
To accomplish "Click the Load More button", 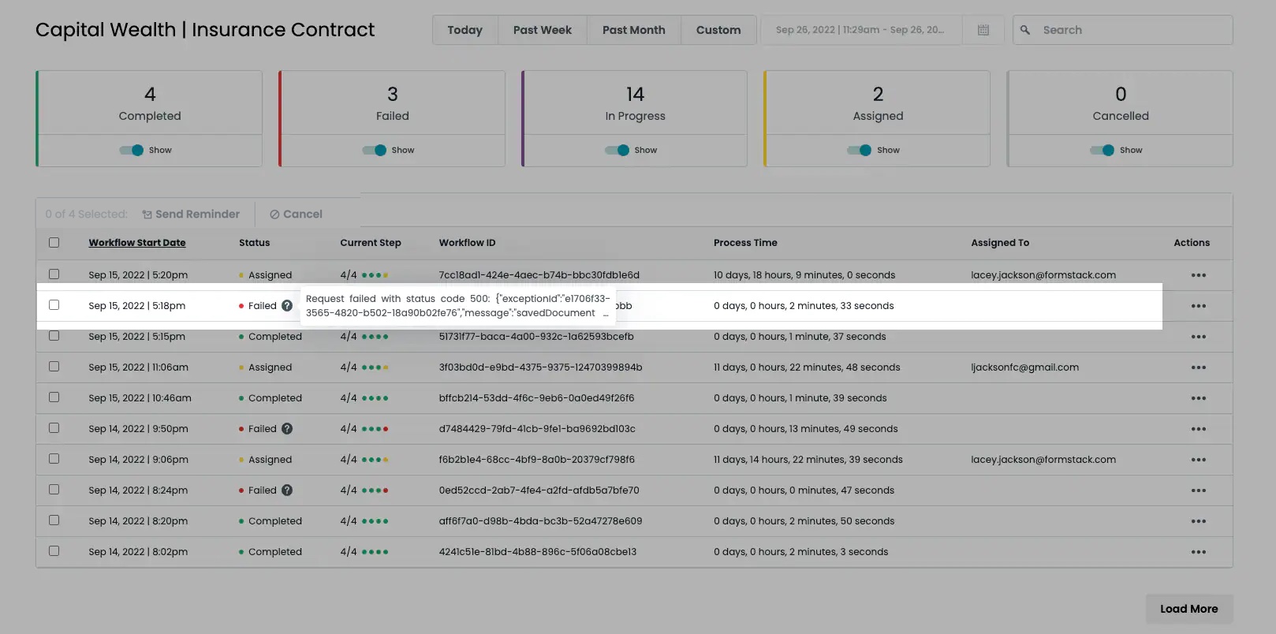I will pos(1188,609).
